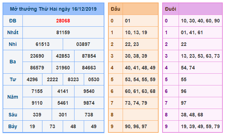This screenshot has width=226, height=136.
Task: Select fifth prize number 9874
Action: pyautogui.click(x=89, y=103)
